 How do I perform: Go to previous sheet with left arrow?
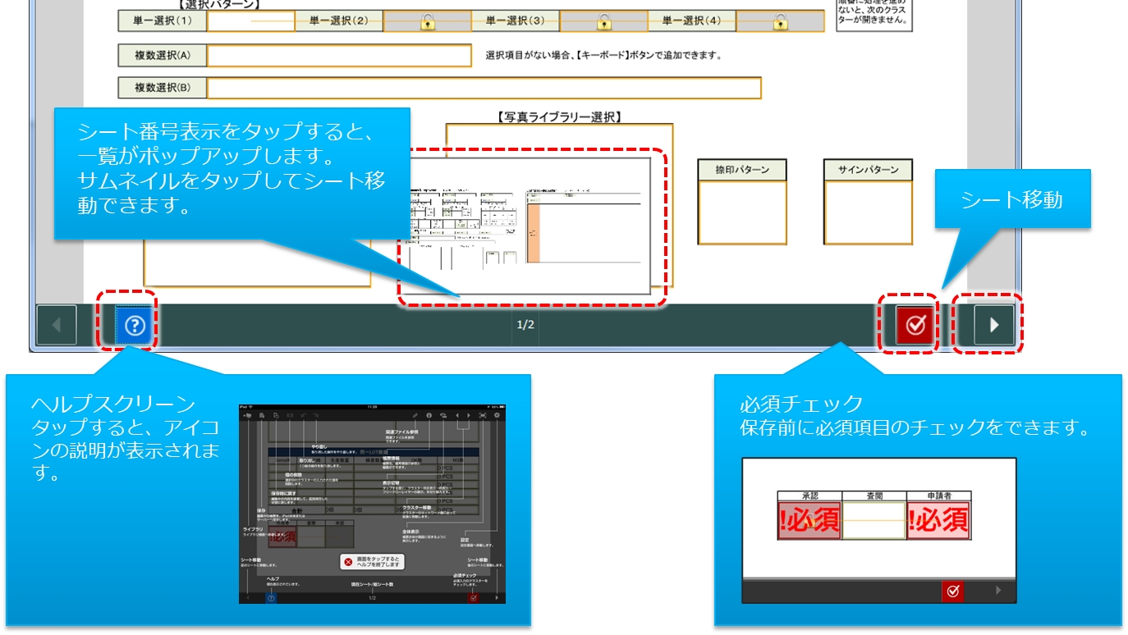tap(57, 325)
